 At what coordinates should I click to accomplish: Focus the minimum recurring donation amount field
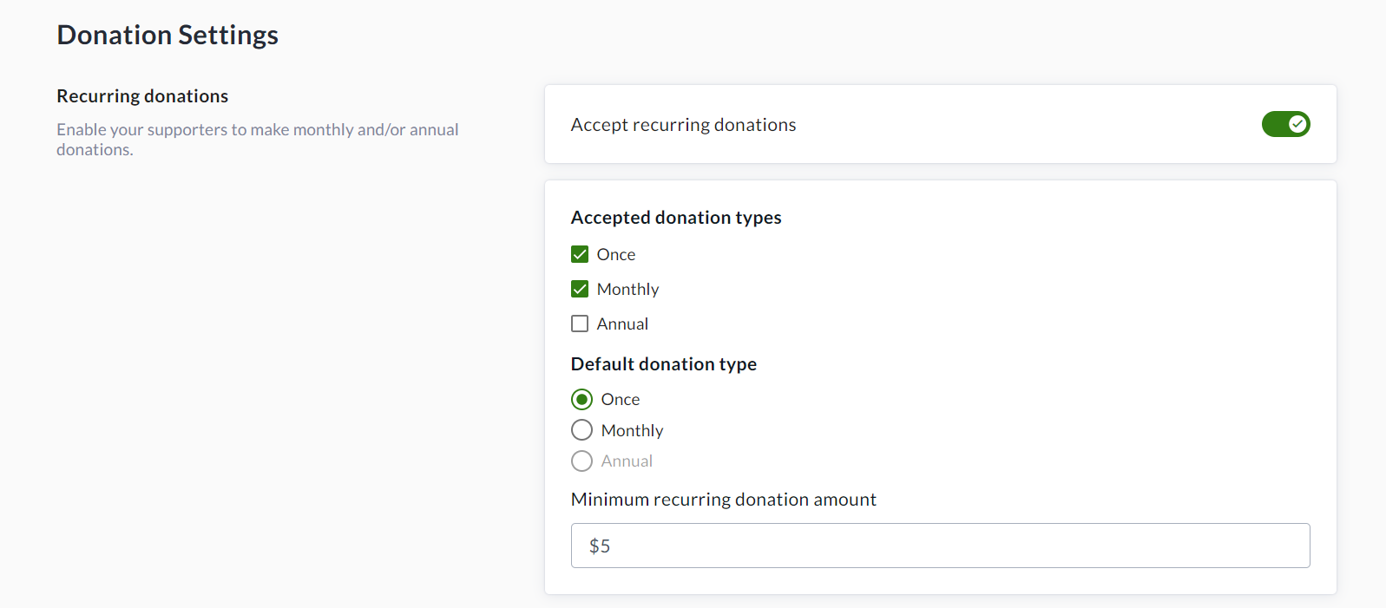940,546
